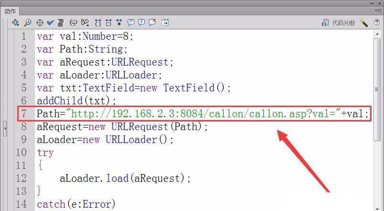Viewport: 384px width, 211px height.
Task: Click code line 'aLoader.load(aRequest);'
Action: 125,178
